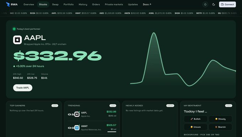Open the Updates page

(133, 5)
